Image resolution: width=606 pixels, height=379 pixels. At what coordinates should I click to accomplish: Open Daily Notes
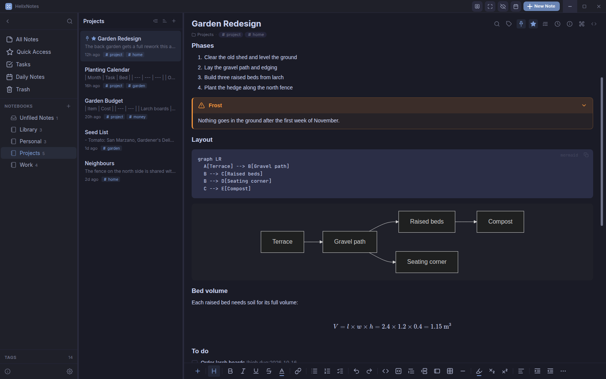pyautogui.click(x=39, y=77)
